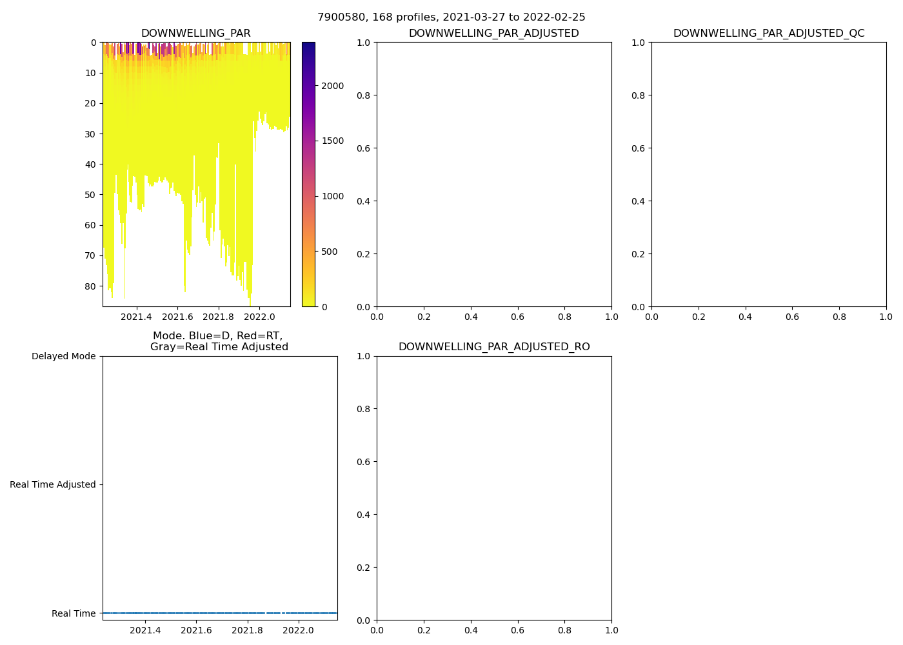This screenshot has height=645, width=903.
Task: Click the empty DOWNWELLING_PAR_ADJUSTED_QC plot area
Action: 768,174
